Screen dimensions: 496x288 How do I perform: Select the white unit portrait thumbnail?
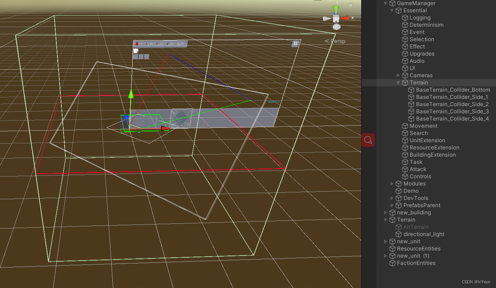pyautogui.click(x=136, y=51)
